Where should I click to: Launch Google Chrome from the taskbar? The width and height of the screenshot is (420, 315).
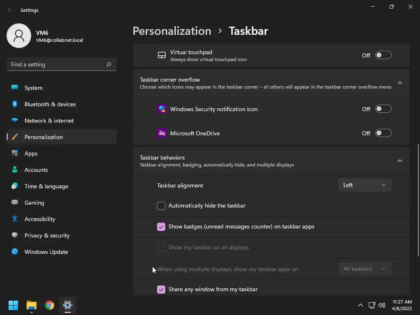click(x=50, y=305)
